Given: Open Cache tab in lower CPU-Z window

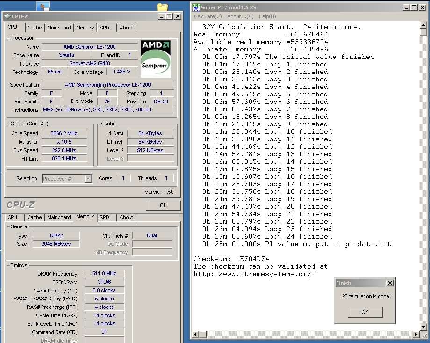Looking at the screenshot, I should pyautogui.click(x=34, y=217).
